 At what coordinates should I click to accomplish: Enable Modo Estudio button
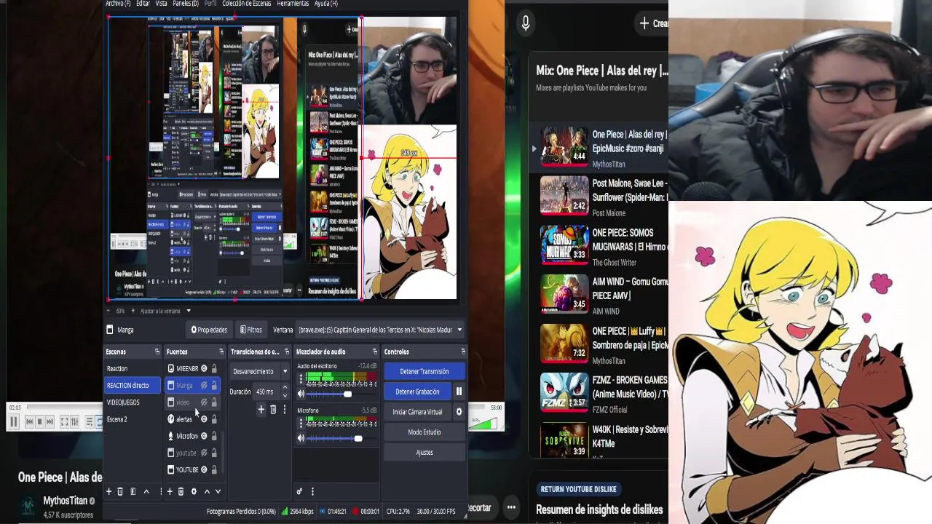(x=424, y=432)
